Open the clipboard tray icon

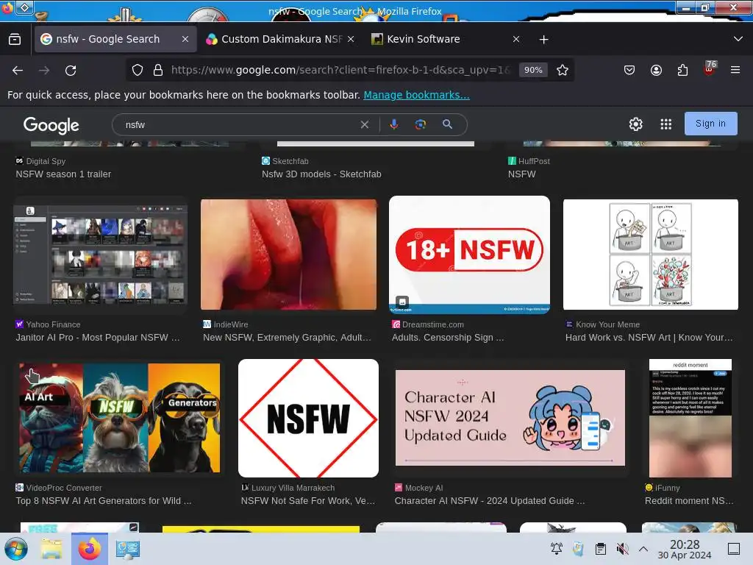[600, 548]
